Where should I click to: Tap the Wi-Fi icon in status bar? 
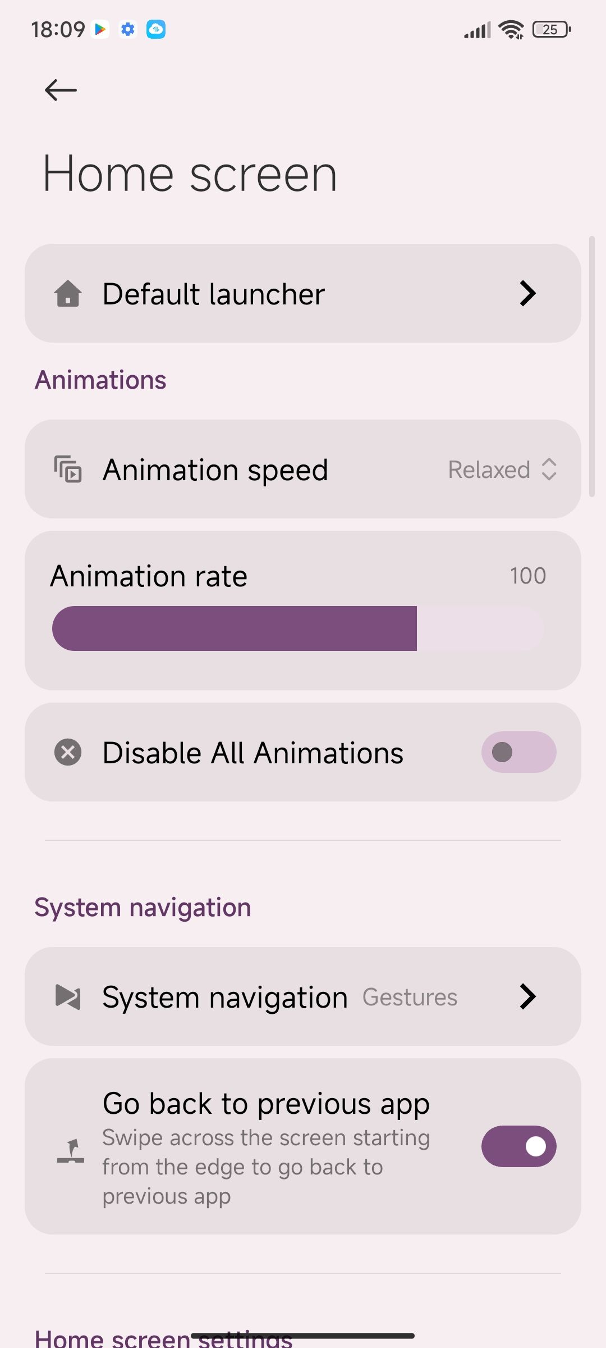pos(511,29)
